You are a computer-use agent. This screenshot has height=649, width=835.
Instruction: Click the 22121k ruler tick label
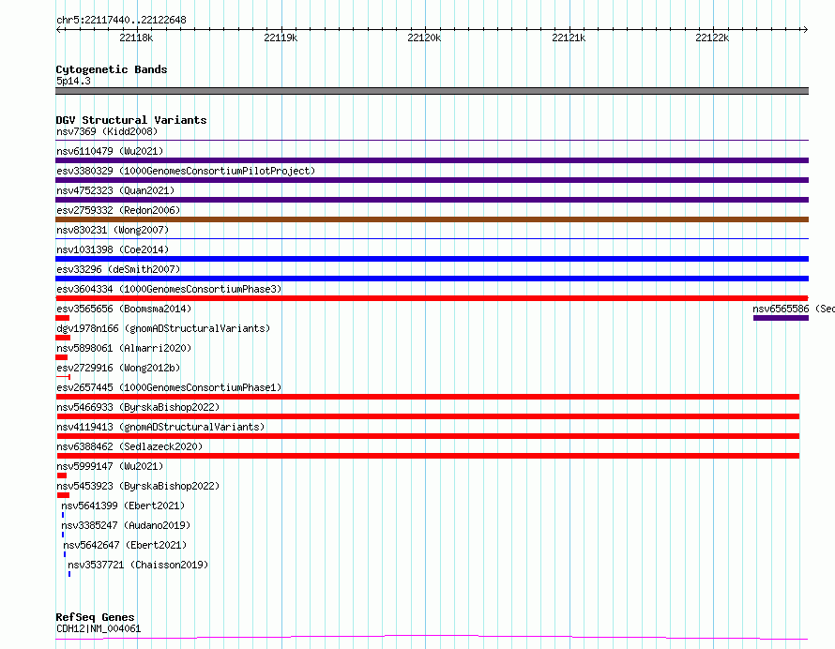(569, 38)
